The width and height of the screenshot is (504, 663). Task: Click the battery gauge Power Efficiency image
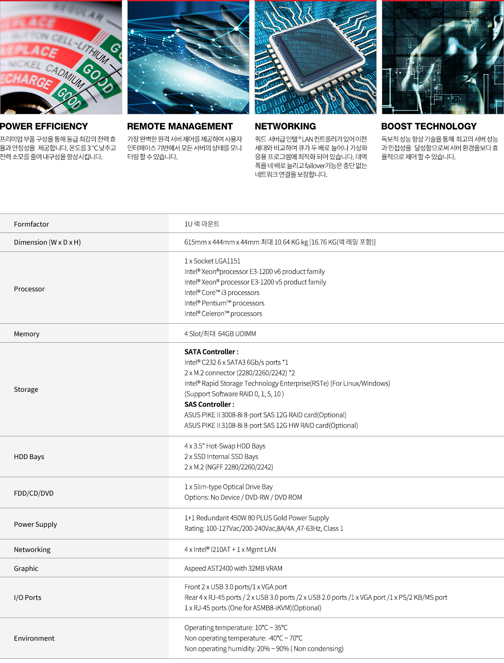pos(61,57)
